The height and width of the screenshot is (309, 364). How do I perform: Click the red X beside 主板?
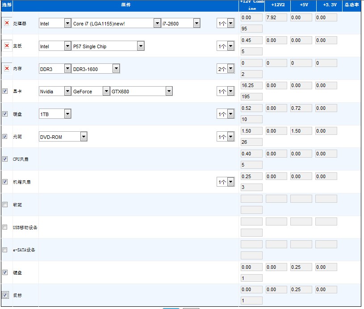(7, 46)
